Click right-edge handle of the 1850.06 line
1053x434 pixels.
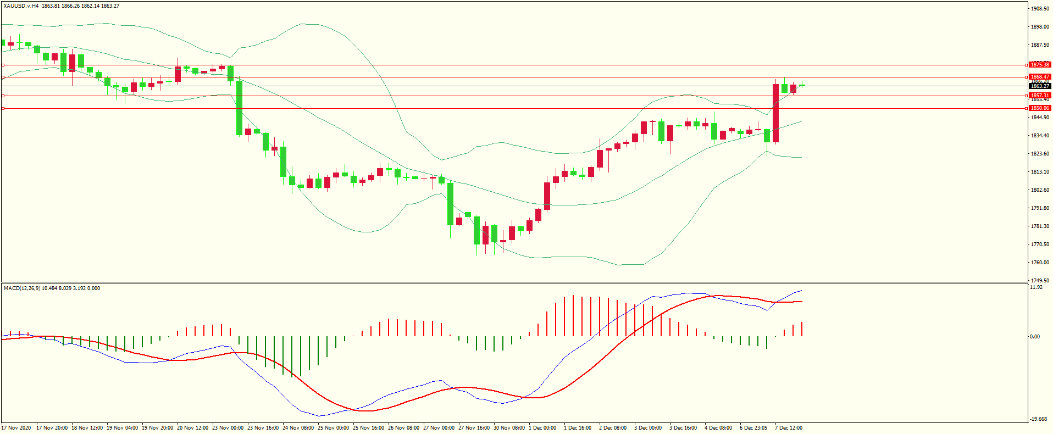tap(1027, 108)
